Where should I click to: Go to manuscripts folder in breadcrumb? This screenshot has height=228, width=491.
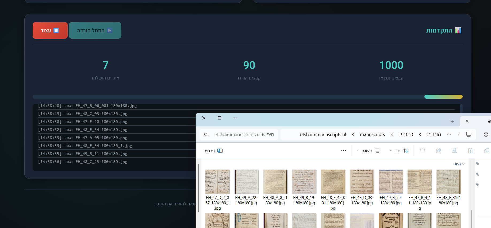click(x=372, y=134)
